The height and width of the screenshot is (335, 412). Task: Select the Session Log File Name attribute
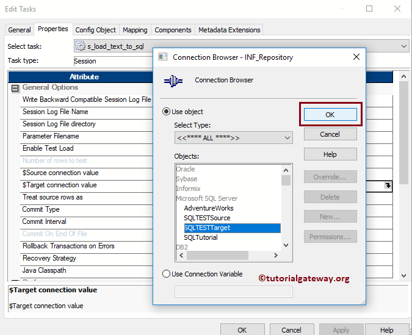(56, 112)
